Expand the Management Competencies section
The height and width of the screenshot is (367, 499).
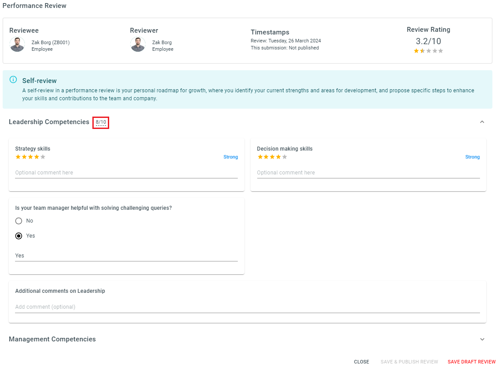click(x=482, y=339)
